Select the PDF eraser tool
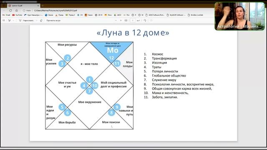 pos(41,20)
